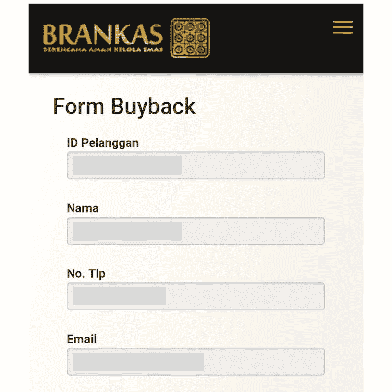
Task: Focus the Email input field
Action: click(x=196, y=362)
